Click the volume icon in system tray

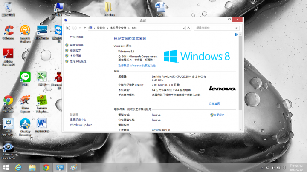(273, 168)
